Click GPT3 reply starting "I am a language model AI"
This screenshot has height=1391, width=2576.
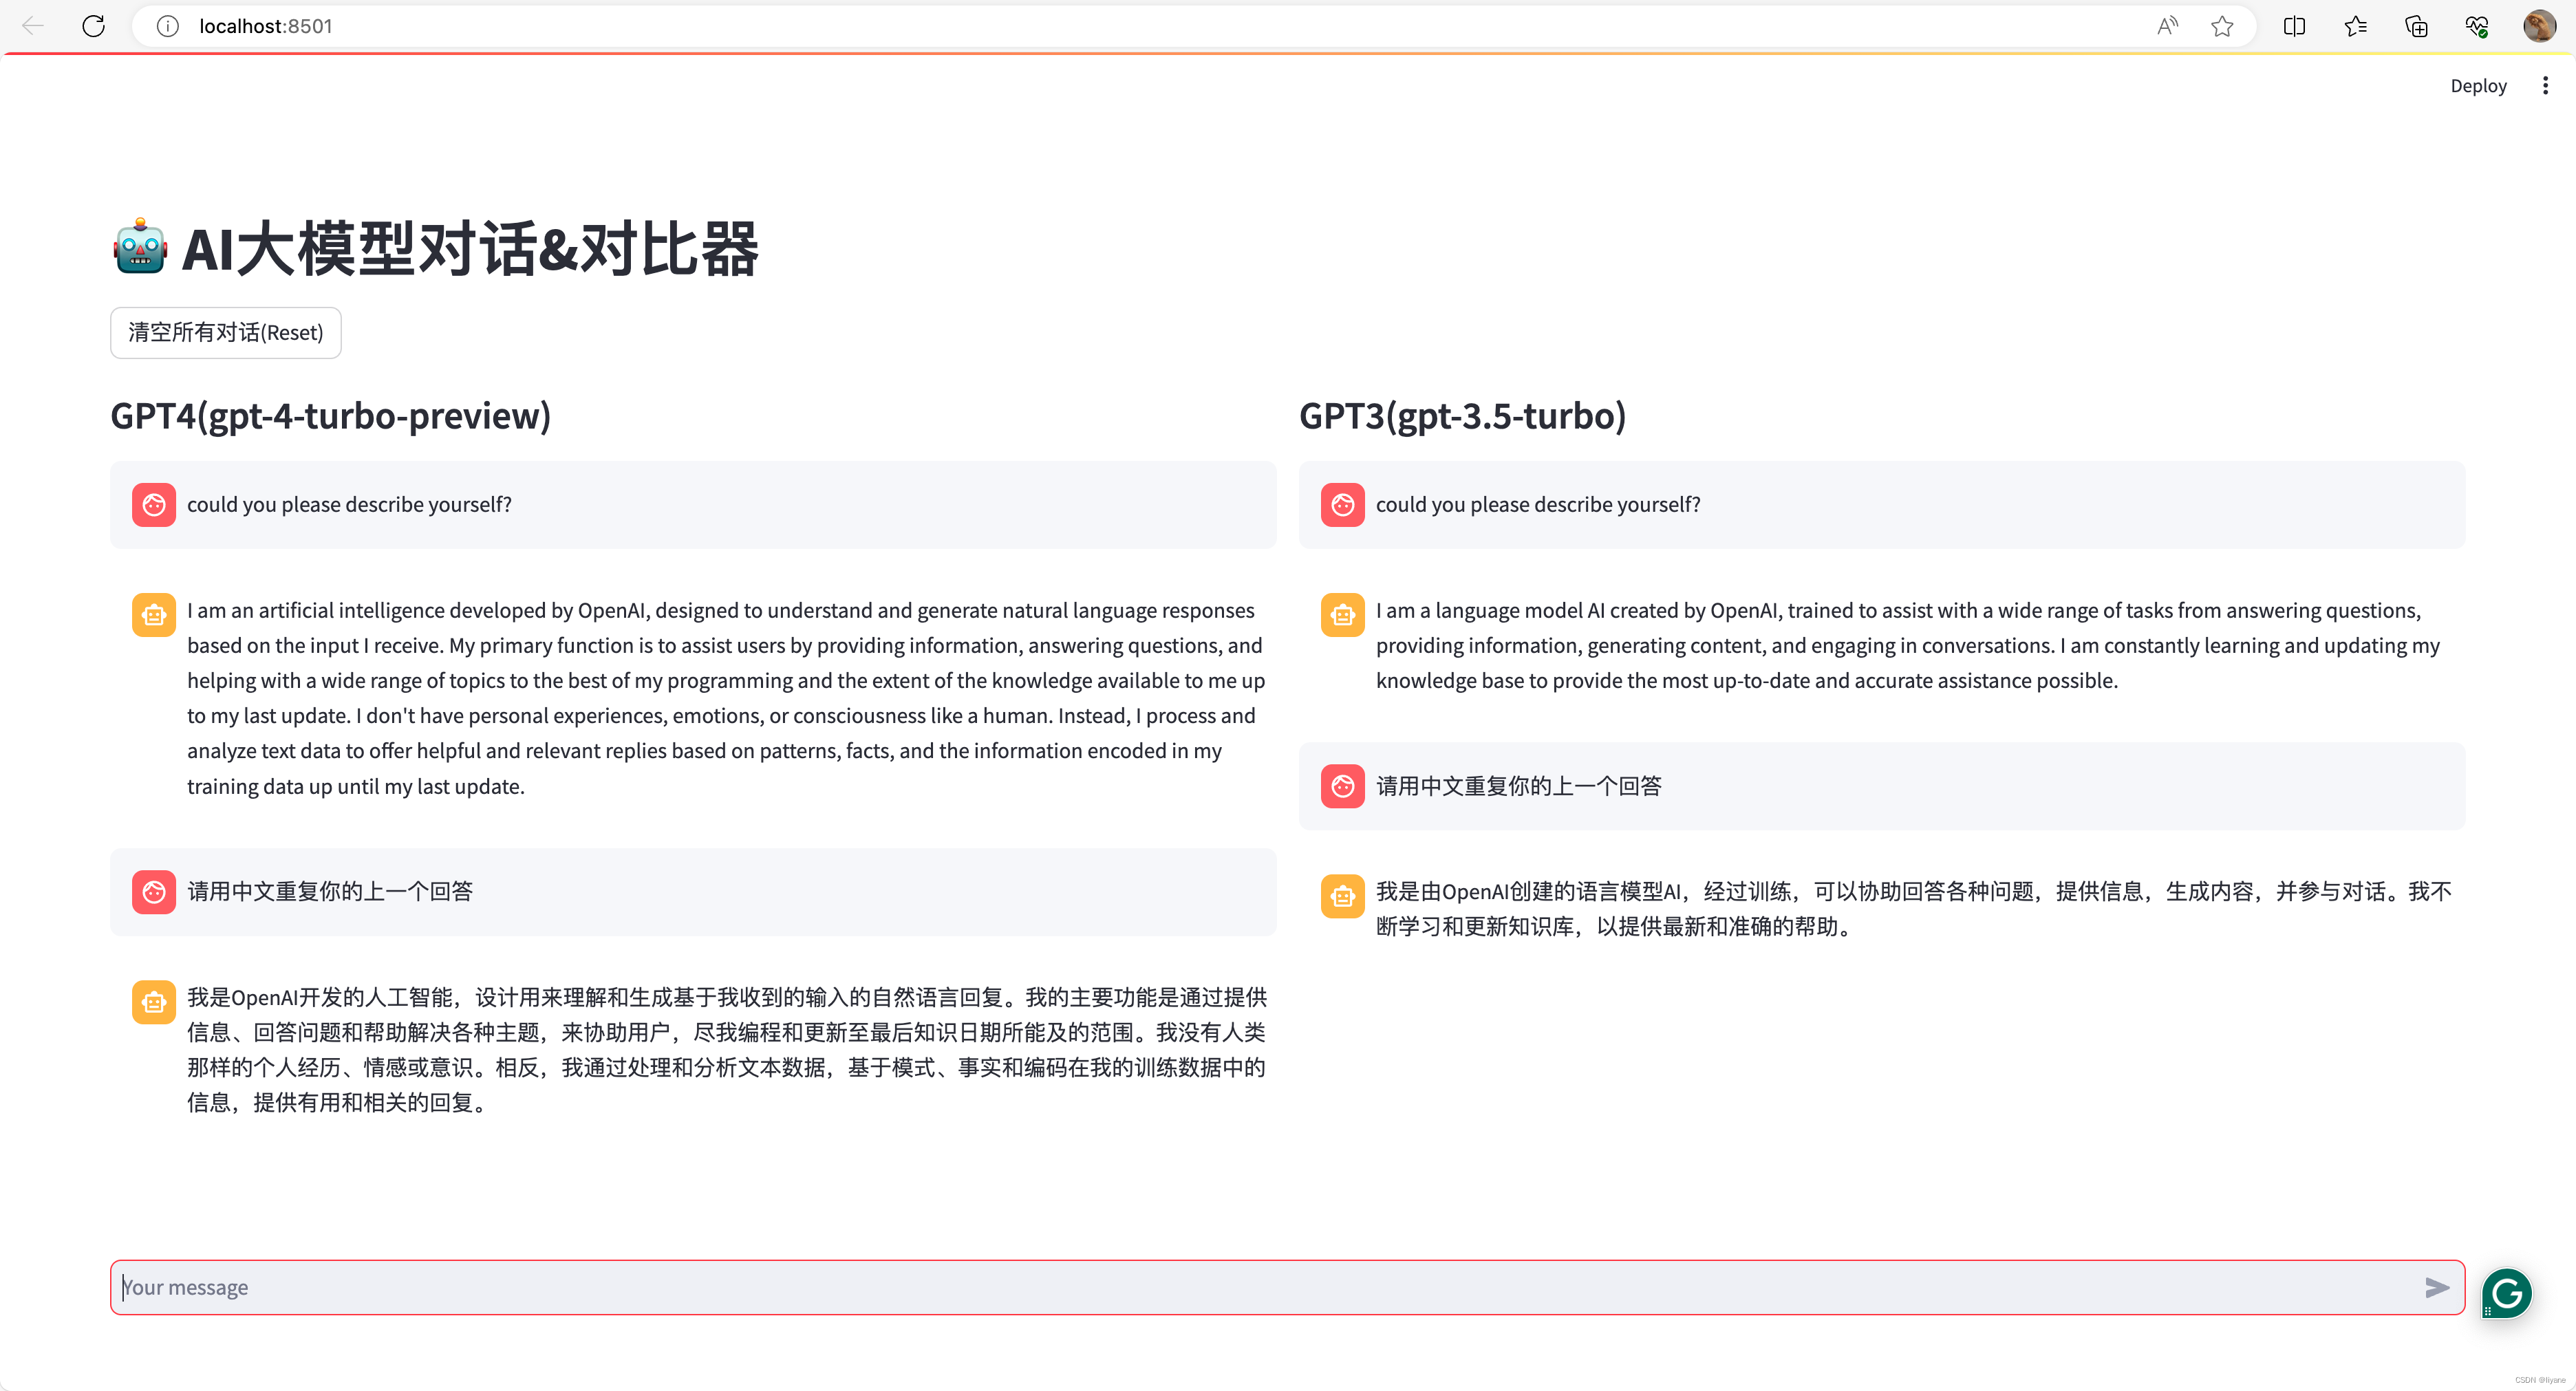point(1908,645)
